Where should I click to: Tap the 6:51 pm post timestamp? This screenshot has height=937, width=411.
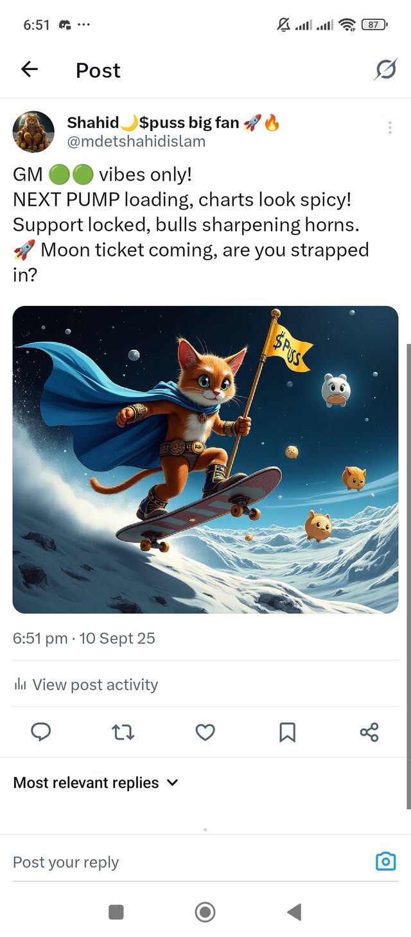pos(40,638)
